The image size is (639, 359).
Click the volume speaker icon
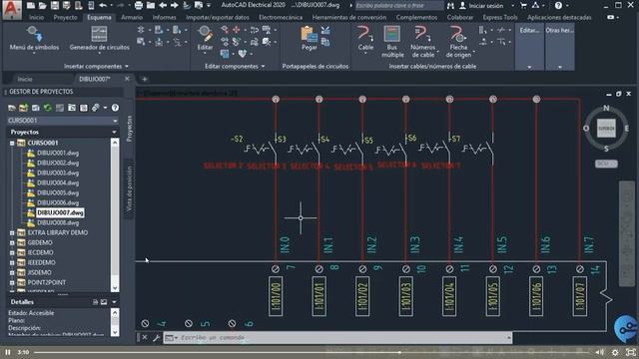[599, 352]
